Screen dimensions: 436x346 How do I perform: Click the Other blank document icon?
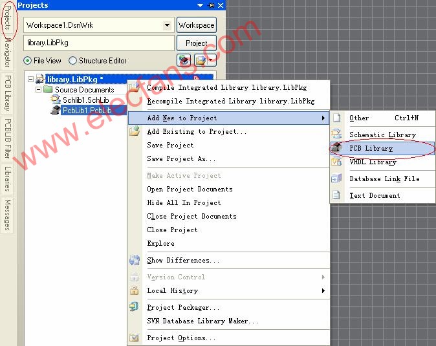click(x=337, y=118)
